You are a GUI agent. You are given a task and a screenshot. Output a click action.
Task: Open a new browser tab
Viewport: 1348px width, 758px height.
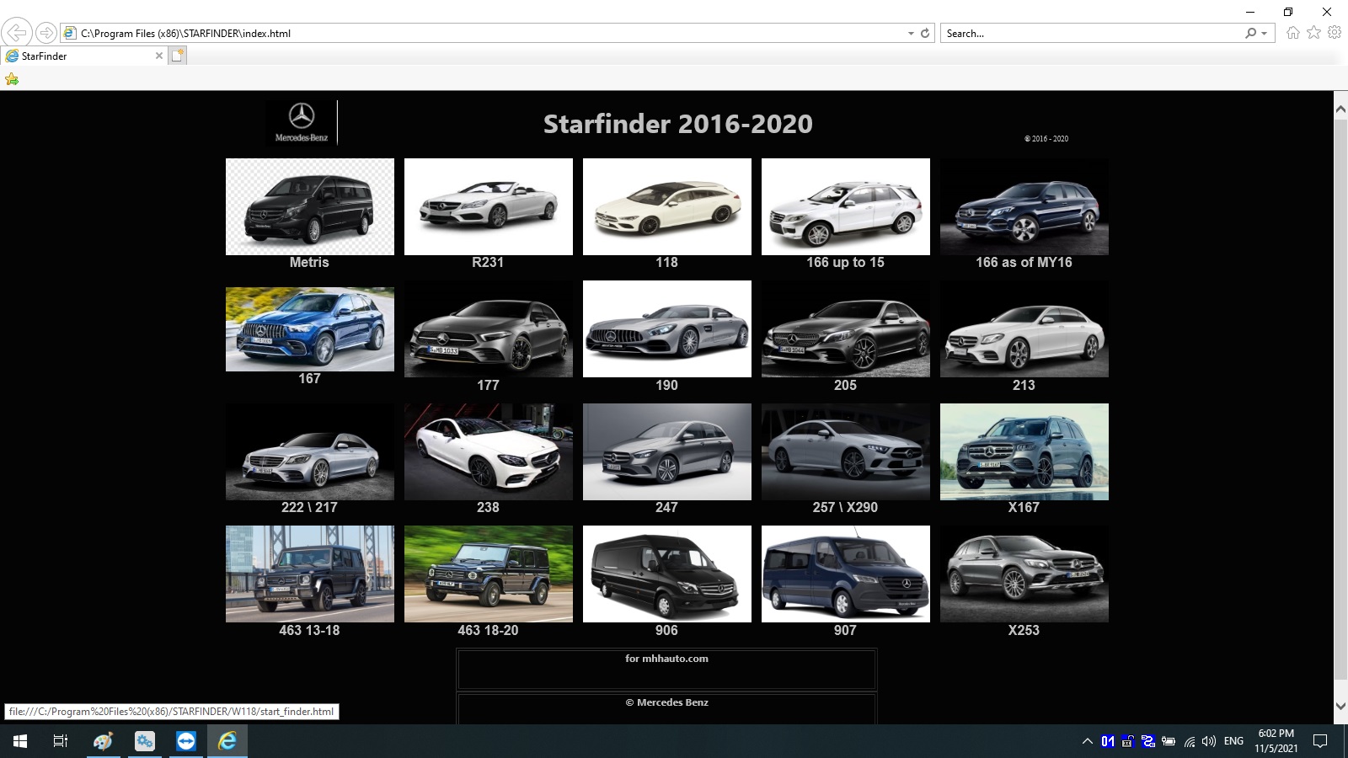[x=177, y=56]
